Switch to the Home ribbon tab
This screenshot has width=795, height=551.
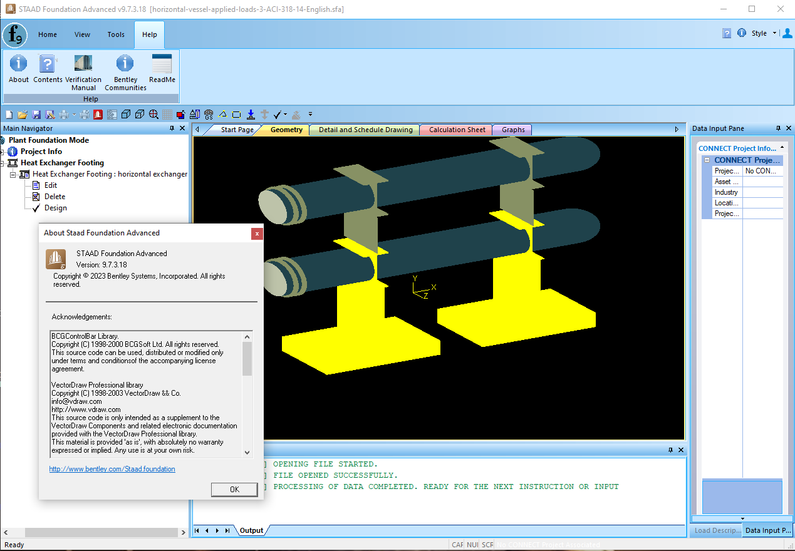click(x=48, y=34)
